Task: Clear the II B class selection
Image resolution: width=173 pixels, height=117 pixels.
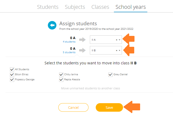Action: click(x=117, y=51)
